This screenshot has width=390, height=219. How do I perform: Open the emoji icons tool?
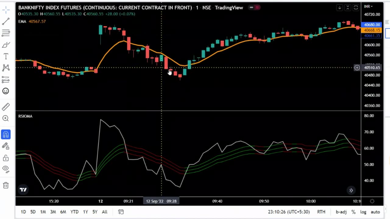pos(6,91)
